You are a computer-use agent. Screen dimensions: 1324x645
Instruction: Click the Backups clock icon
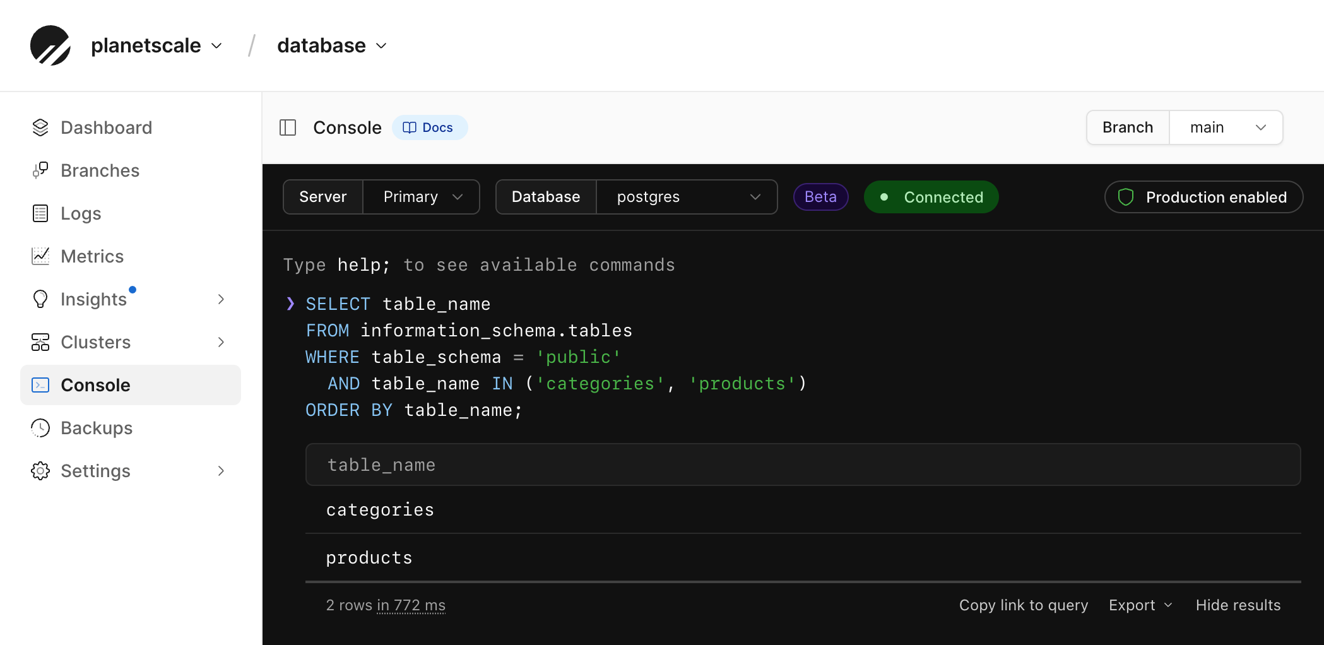[40, 428]
